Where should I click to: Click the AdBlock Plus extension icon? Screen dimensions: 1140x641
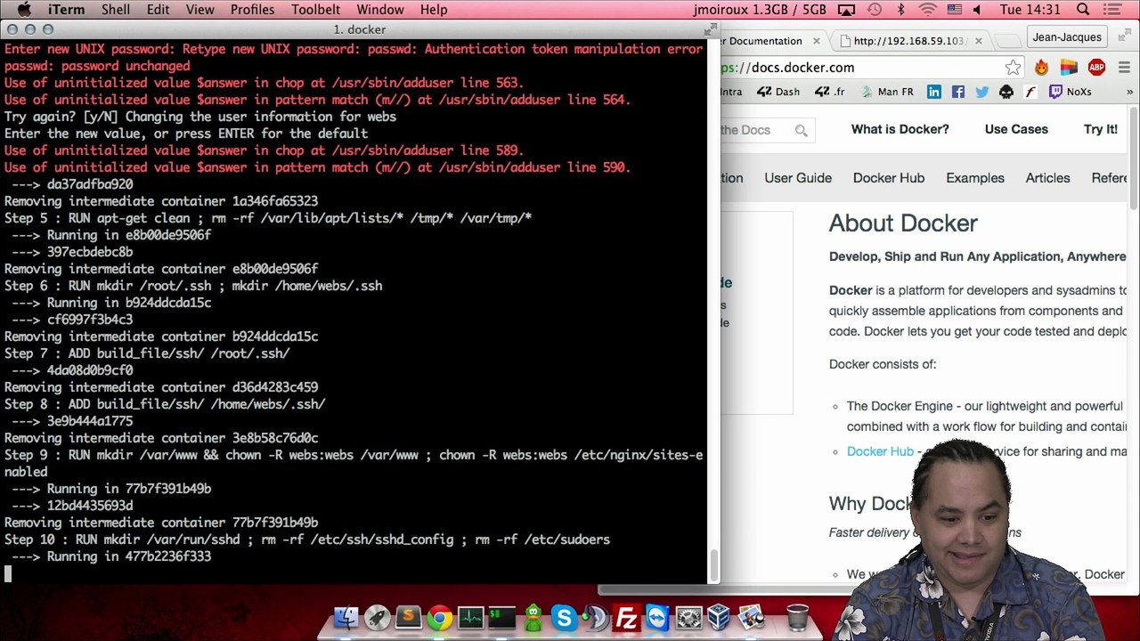click(x=1096, y=68)
